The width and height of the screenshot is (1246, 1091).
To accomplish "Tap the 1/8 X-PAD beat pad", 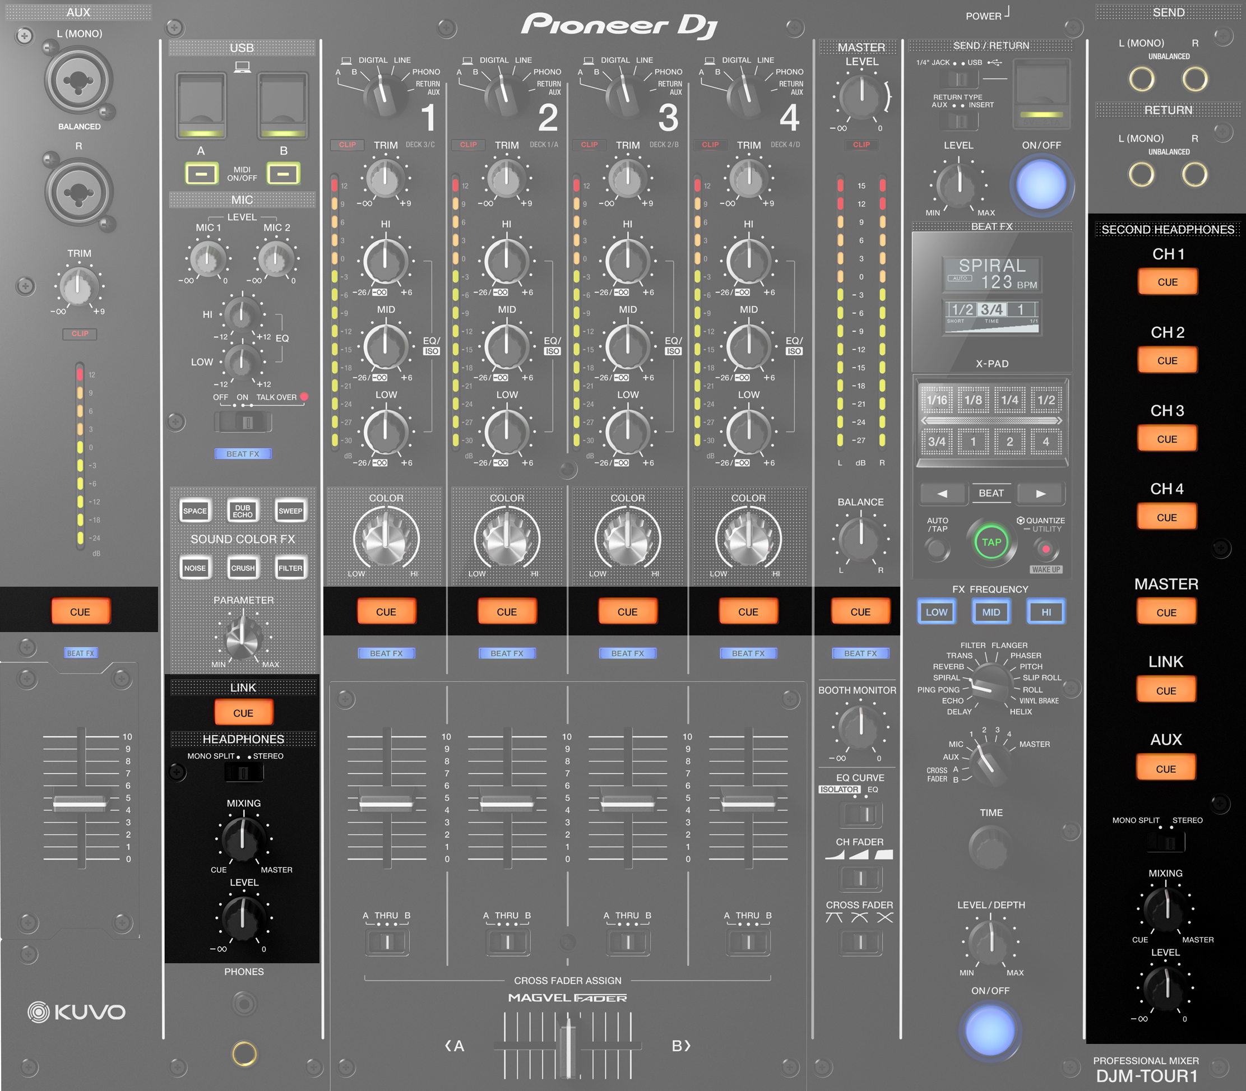I will 973,400.
